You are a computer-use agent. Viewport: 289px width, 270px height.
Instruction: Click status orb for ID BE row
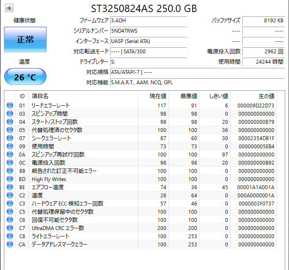point(10,187)
